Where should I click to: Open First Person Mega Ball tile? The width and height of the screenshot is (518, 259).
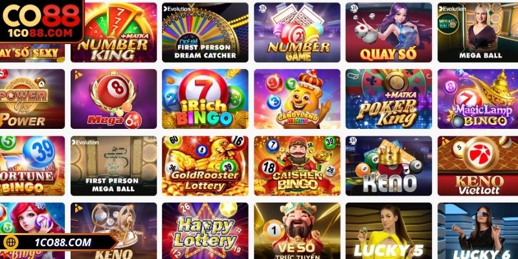click(114, 166)
